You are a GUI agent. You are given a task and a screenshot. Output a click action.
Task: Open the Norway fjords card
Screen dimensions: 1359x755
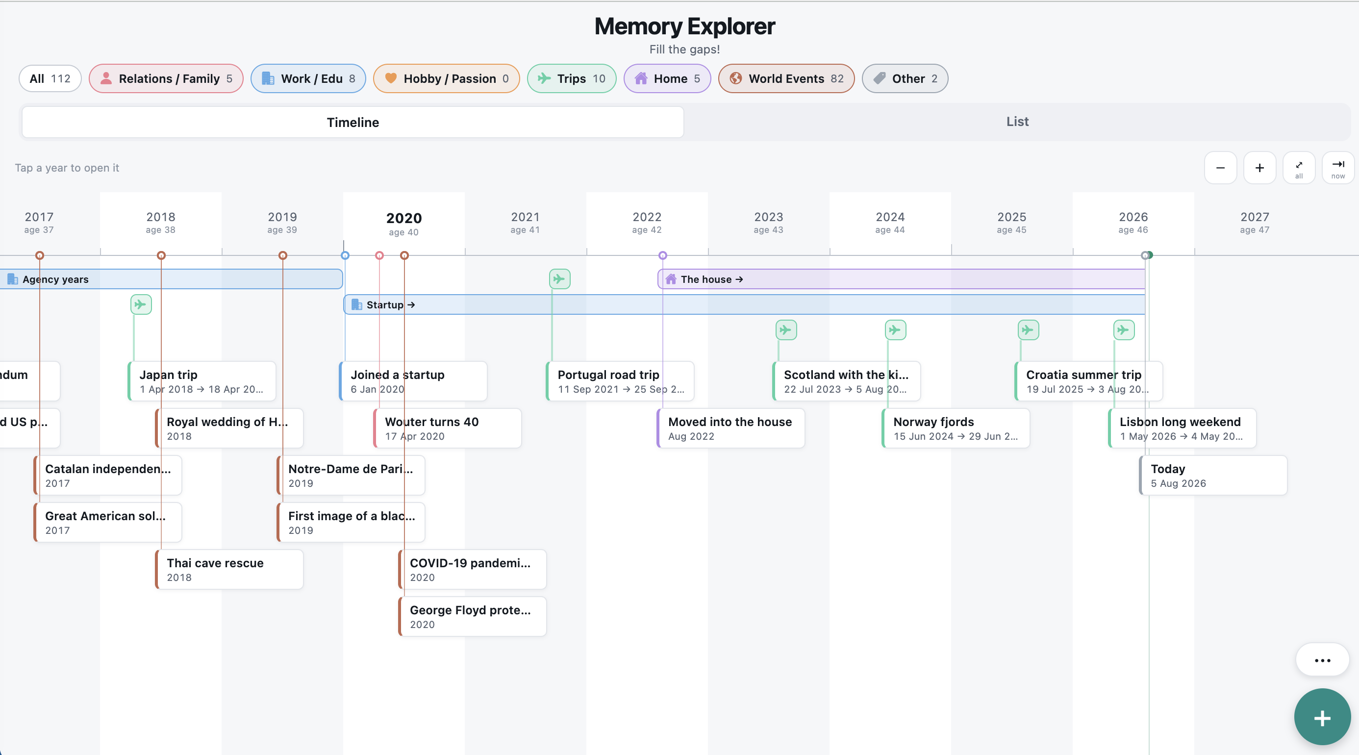[x=956, y=428]
